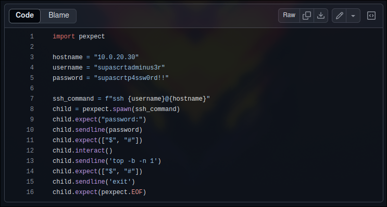Click the "supascrtadminus3r" username string
The height and width of the screenshot is (207, 387).
(129, 67)
